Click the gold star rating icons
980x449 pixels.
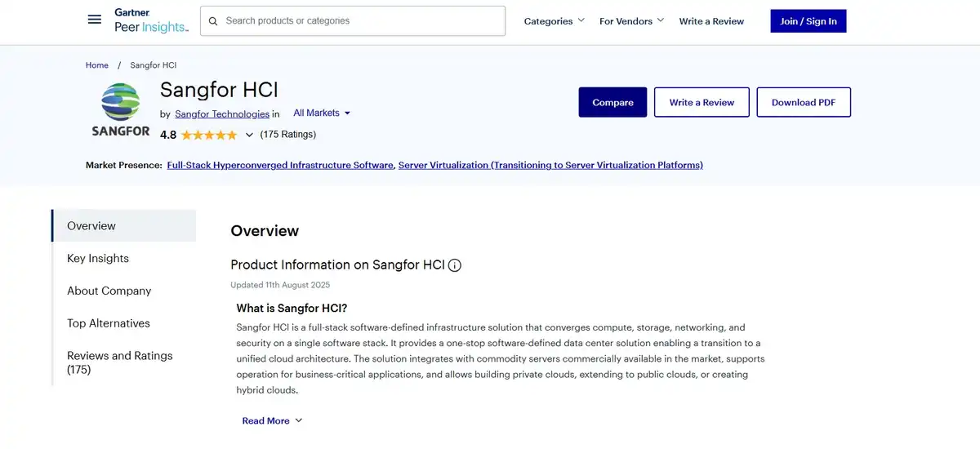click(x=209, y=135)
